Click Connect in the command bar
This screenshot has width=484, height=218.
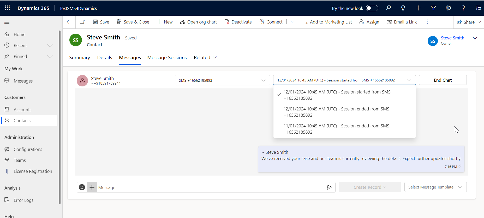271,22
